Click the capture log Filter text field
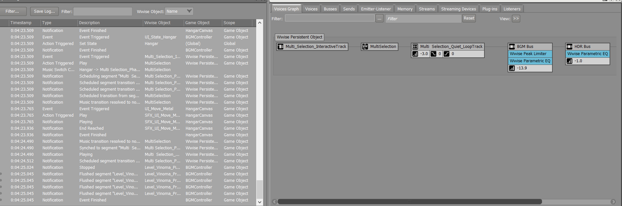 pos(103,11)
